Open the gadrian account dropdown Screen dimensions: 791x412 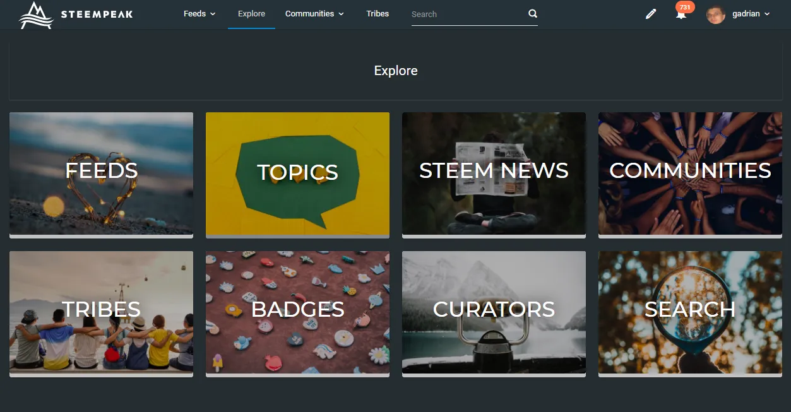tap(751, 14)
